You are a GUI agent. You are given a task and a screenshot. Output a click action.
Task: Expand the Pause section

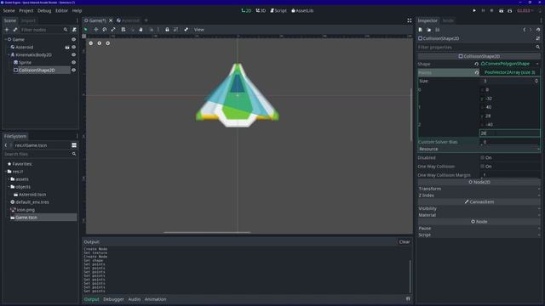[479, 229]
